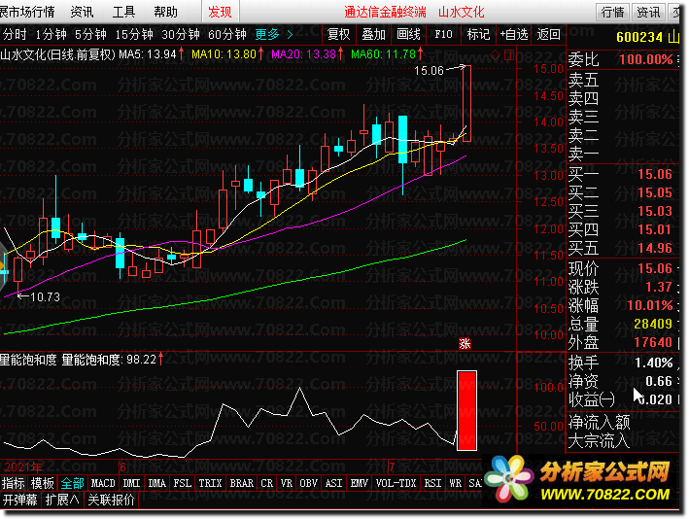
Task: Switch indicator to ASI
Action: [x=333, y=483]
